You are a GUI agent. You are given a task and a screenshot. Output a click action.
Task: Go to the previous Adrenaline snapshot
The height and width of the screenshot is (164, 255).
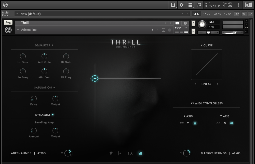152,30
